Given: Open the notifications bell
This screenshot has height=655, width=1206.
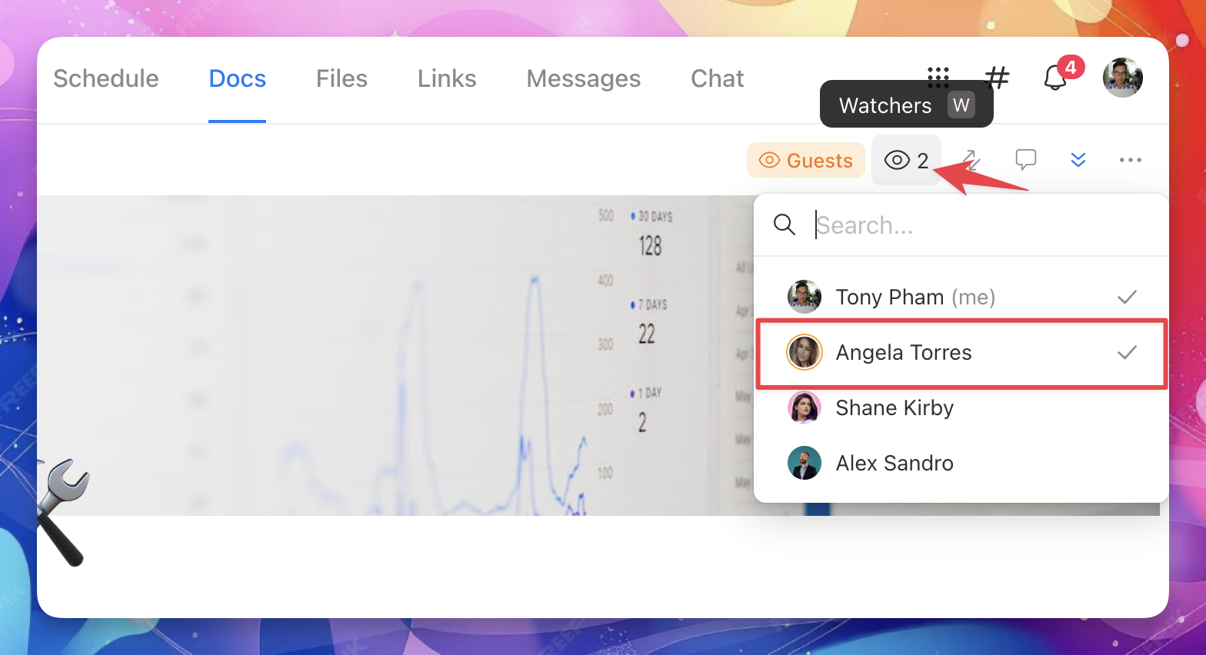Looking at the screenshot, I should coord(1055,78).
